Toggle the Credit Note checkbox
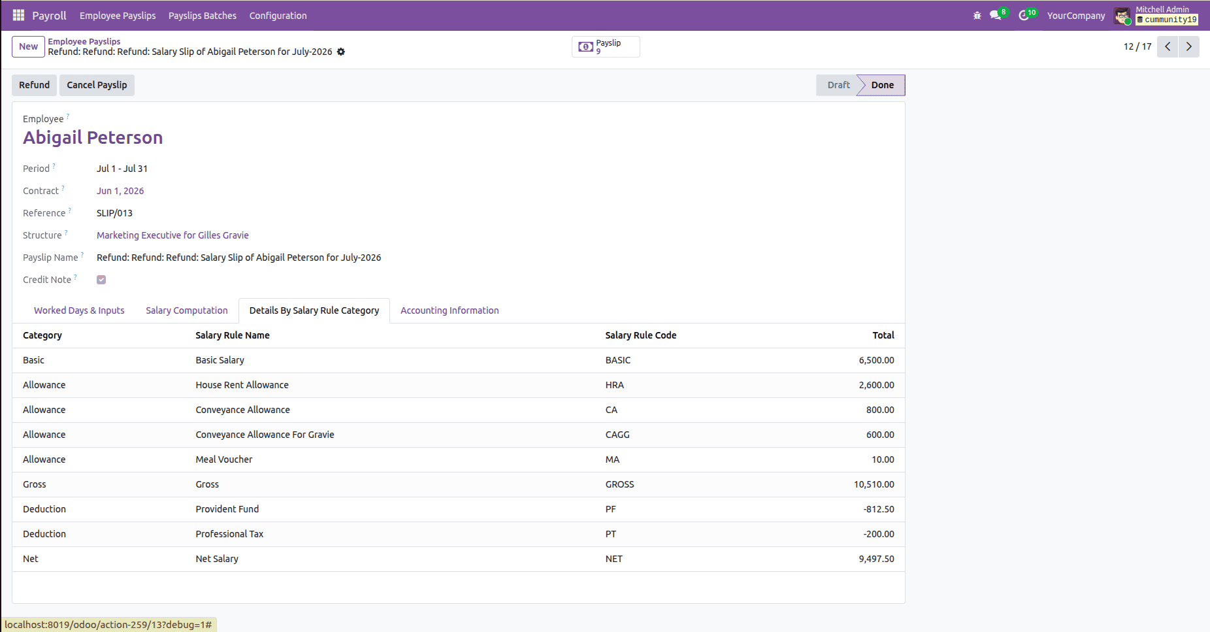 101,280
